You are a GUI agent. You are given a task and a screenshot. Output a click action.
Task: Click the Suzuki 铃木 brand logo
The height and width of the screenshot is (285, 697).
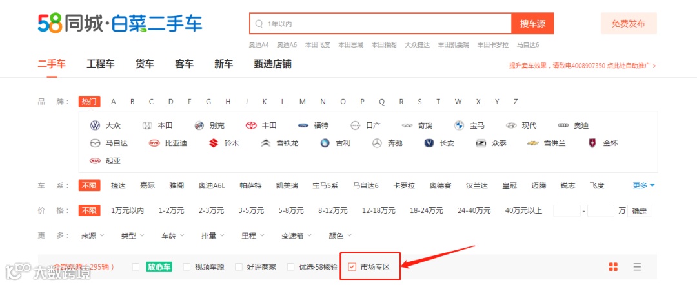pos(214,143)
